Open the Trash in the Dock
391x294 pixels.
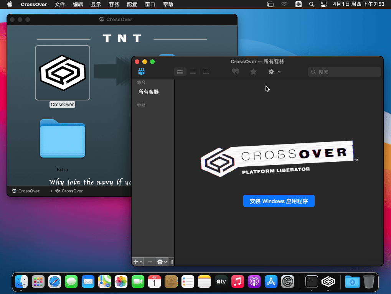pyautogui.click(x=369, y=282)
